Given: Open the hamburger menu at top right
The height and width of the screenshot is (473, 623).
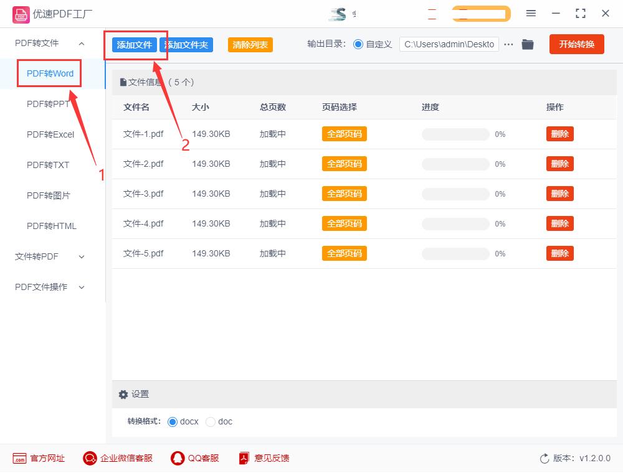Looking at the screenshot, I should pyautogui.click(x=531, y=13).
